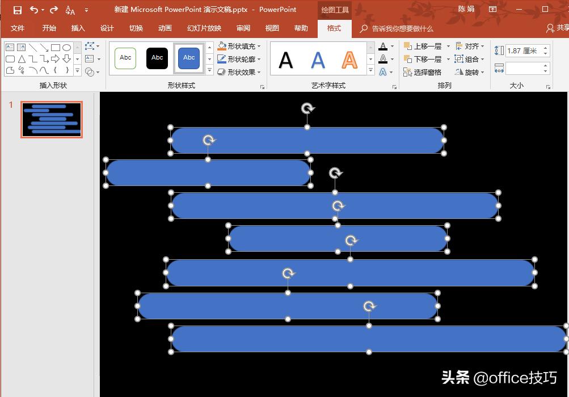Click 下移一层 to send shape backward
569x397 pixels.
[427, 59]
